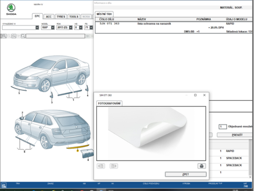
Task: Switch to the TYRES tab
Action: tap(61, 17)
